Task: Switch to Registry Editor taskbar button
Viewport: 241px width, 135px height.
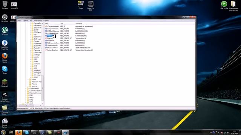Action: pos(66,132)
